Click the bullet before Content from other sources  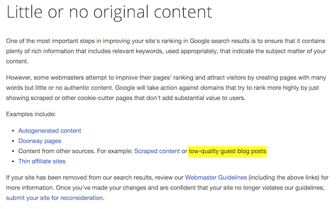pyautogui.click(x=14, y=151)
